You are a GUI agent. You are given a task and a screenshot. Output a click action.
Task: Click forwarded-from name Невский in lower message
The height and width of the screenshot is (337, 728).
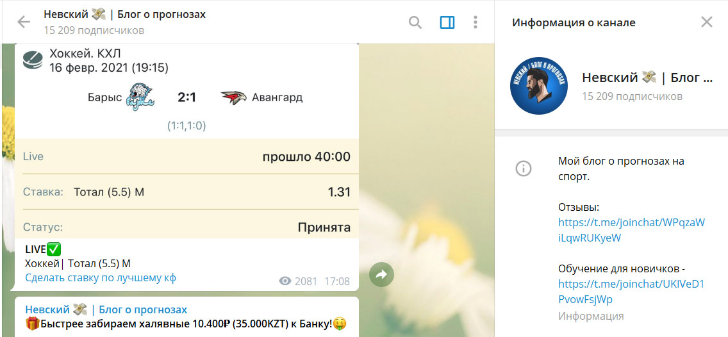[x=106, y=309]
